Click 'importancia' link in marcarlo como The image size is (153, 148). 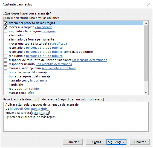(38, 80)
